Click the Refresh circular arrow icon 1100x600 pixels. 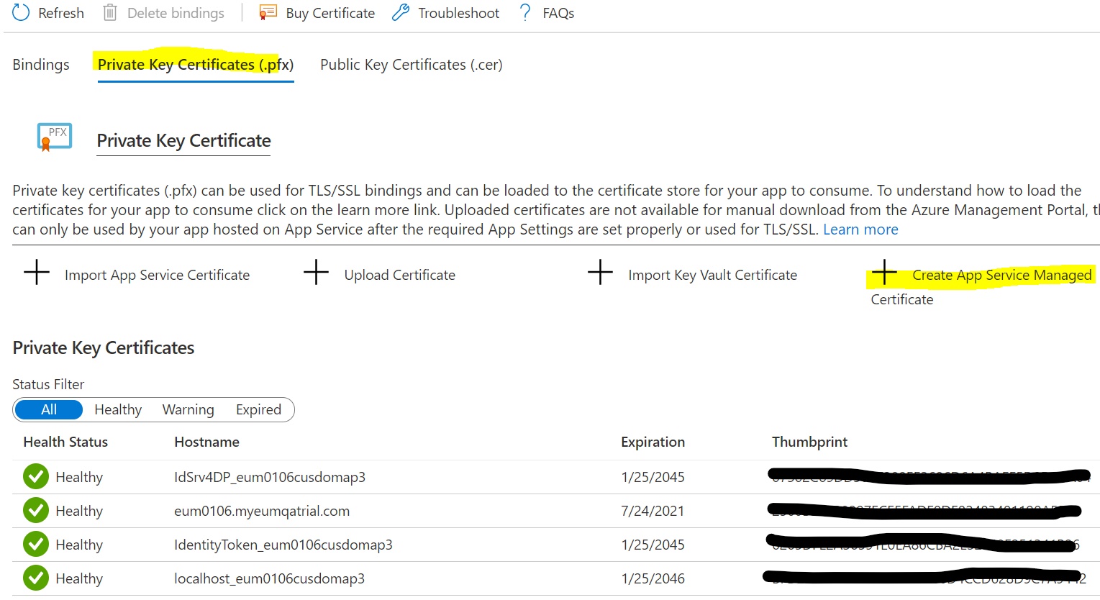tap(21, 12)
